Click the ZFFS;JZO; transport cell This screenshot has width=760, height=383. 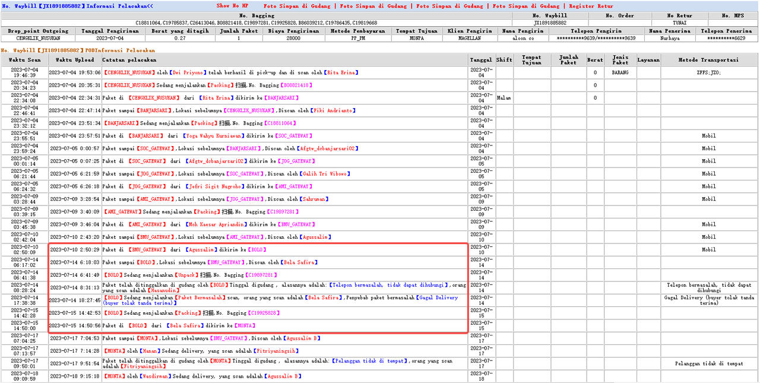(708, 72)
